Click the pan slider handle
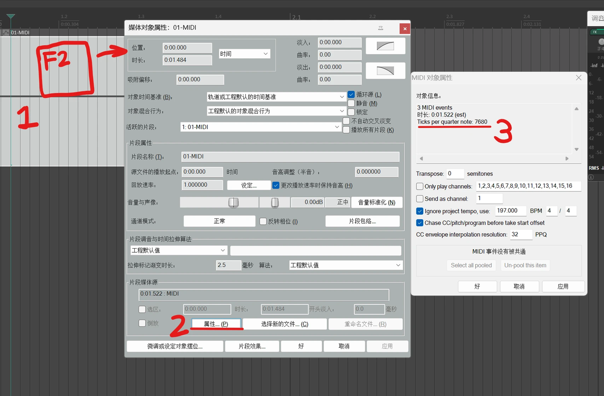The height and width of the screenshot is (396, 604). (275, 203)
